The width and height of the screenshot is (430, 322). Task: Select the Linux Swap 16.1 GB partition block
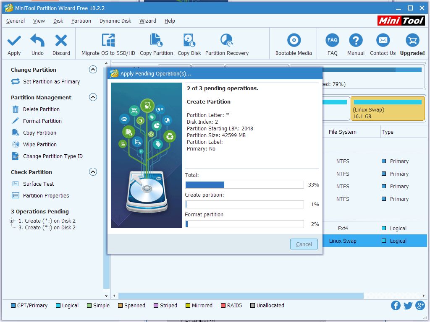point(388,109)
